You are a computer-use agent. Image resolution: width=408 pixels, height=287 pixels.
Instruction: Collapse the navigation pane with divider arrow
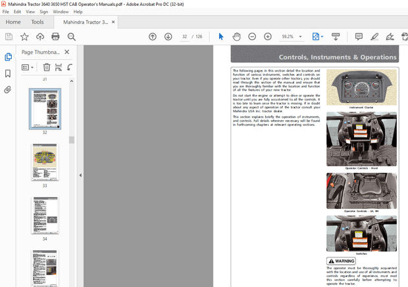tap(80, 175)
